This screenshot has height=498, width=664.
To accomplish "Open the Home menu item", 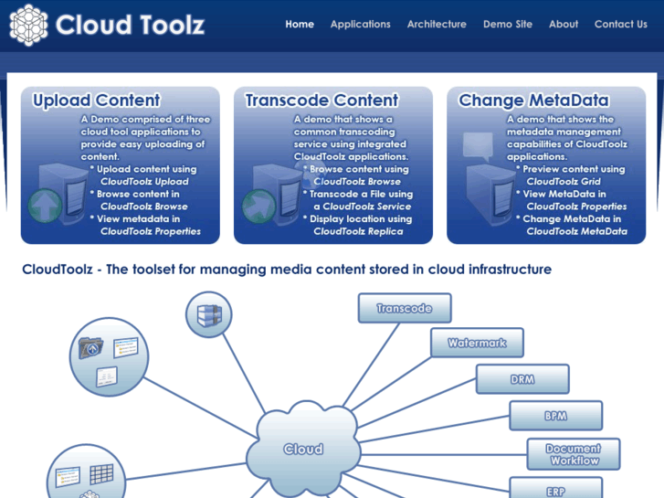I will coord(300,24).
